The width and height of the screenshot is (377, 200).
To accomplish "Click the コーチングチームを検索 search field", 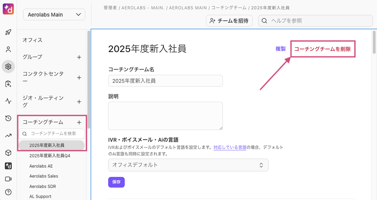I will 55,133.
